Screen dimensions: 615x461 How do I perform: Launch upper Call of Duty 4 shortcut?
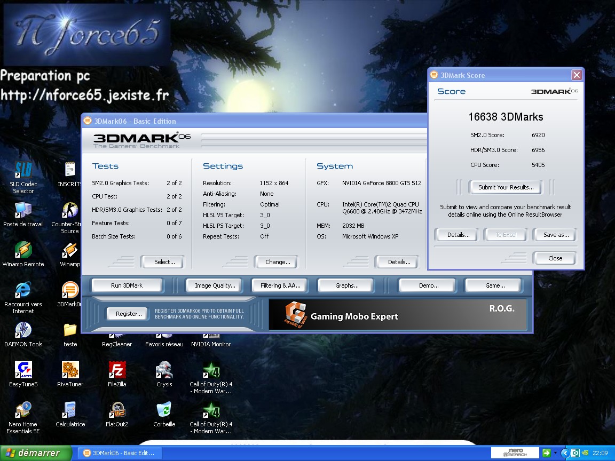tap(211, 370)
